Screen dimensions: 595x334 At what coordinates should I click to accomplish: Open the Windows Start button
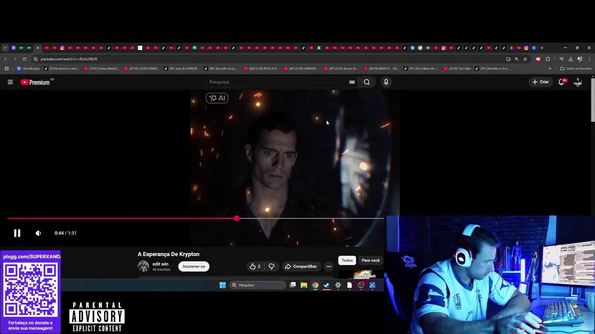point(222,285)
